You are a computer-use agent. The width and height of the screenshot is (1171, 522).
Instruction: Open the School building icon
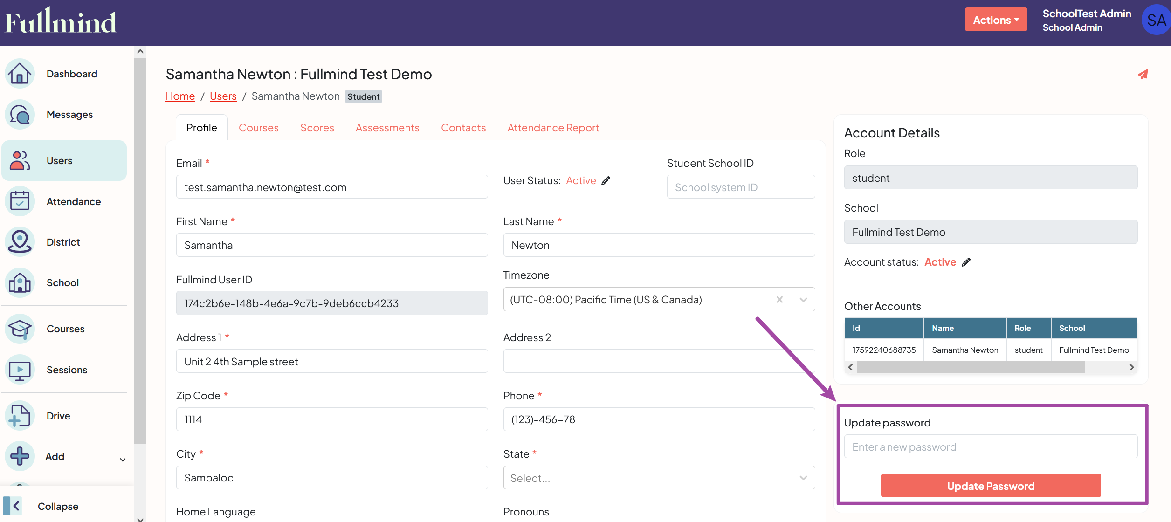(20, 282)
